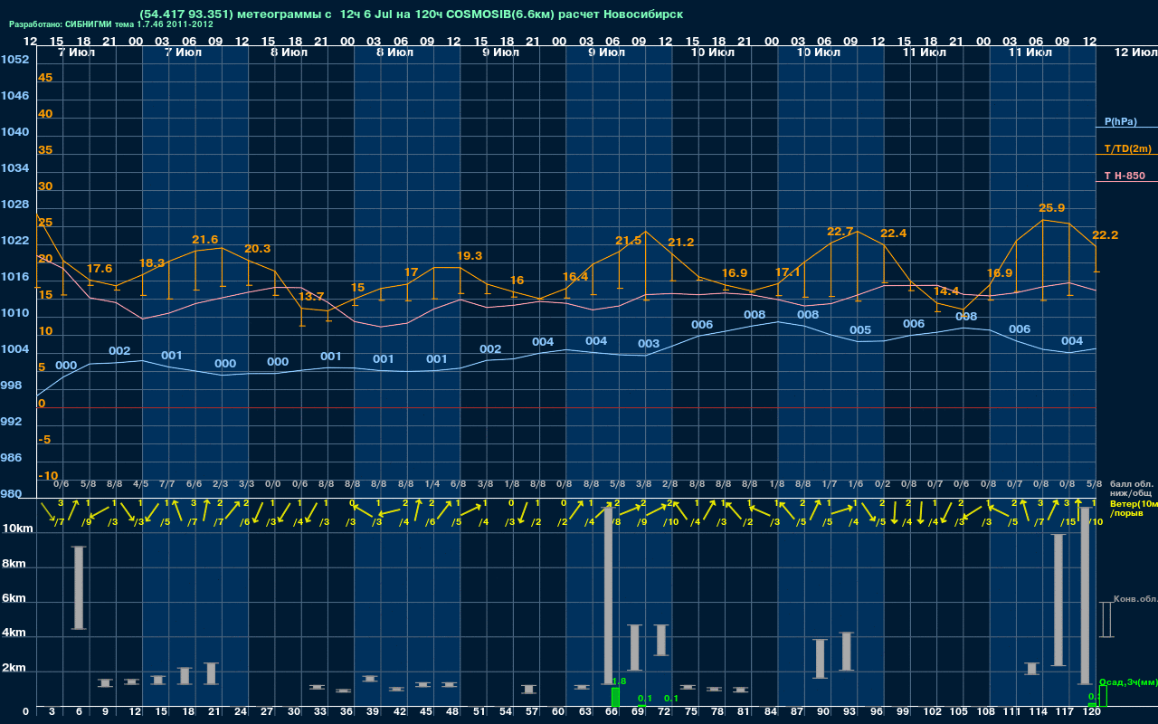Viewport: 1158px width, 724px height.
Task: Click the 'Ветер(10м) /порыв' wind legend text
Action: click(1133, 508)
